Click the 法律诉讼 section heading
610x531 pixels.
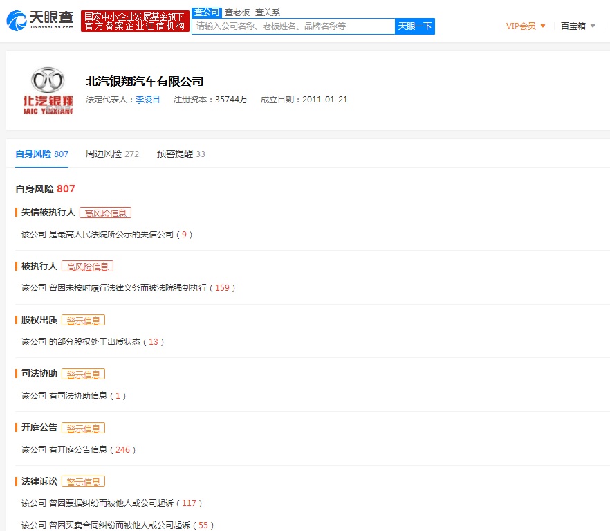point(39,482)
